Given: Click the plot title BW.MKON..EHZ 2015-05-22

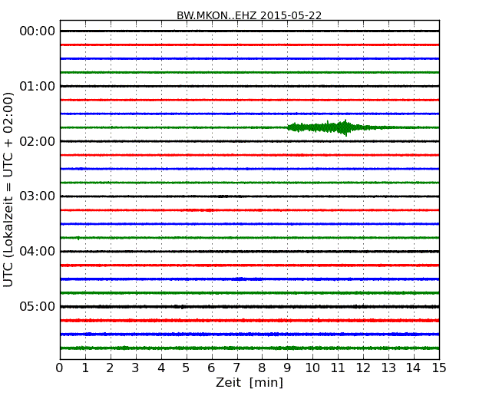Looking at the screenshot, I should click(249, 15).
